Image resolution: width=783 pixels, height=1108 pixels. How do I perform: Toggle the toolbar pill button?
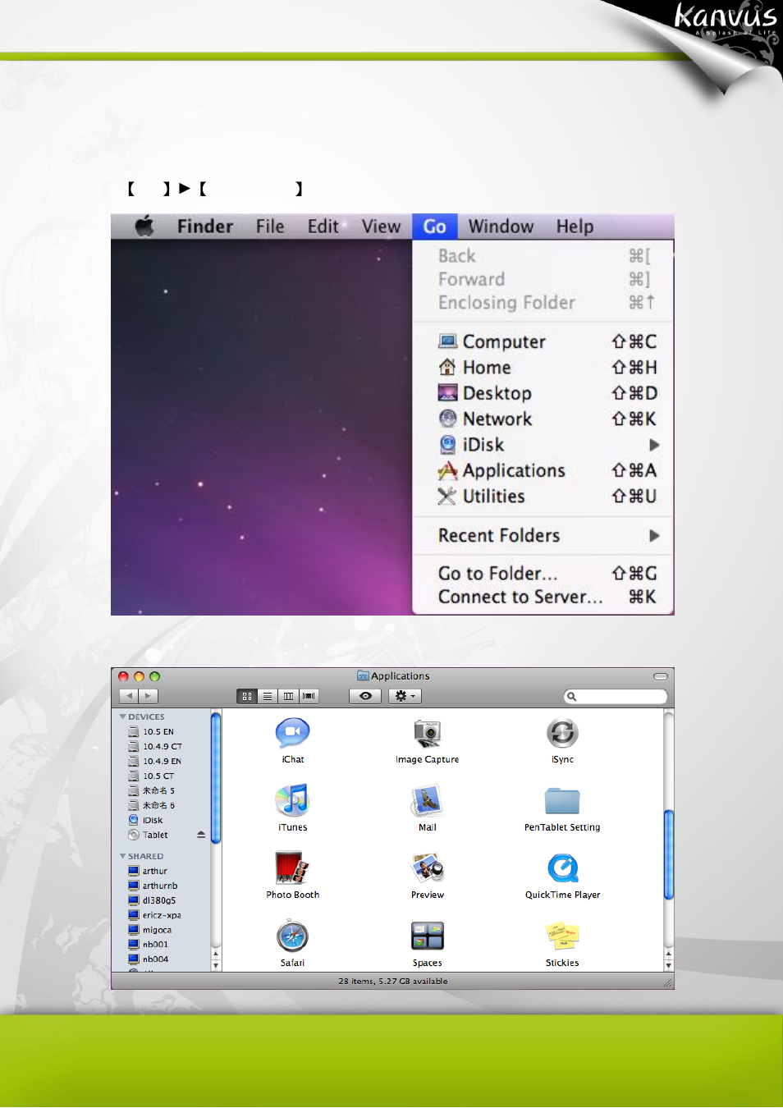point(660,676)
